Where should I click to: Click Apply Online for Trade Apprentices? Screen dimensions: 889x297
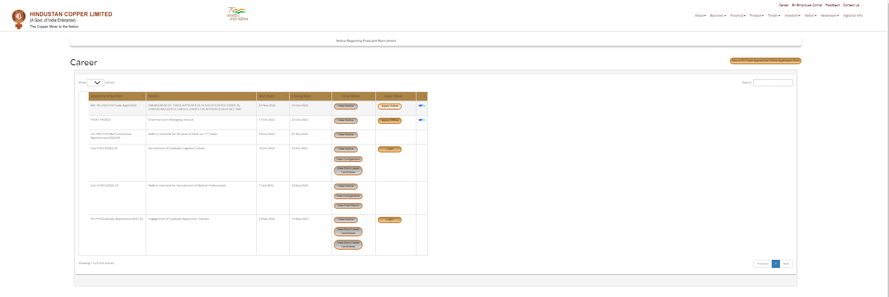(389, 106)
